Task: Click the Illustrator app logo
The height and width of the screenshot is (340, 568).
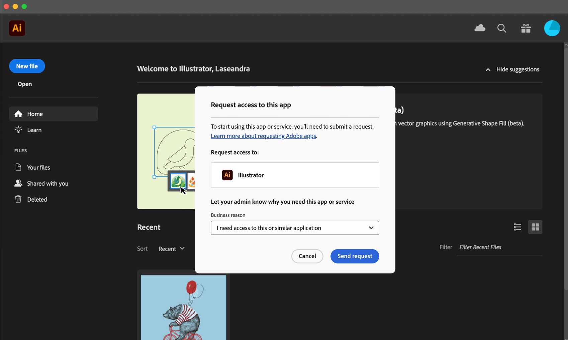Action: pyautogui.click(x=17, y=28)
